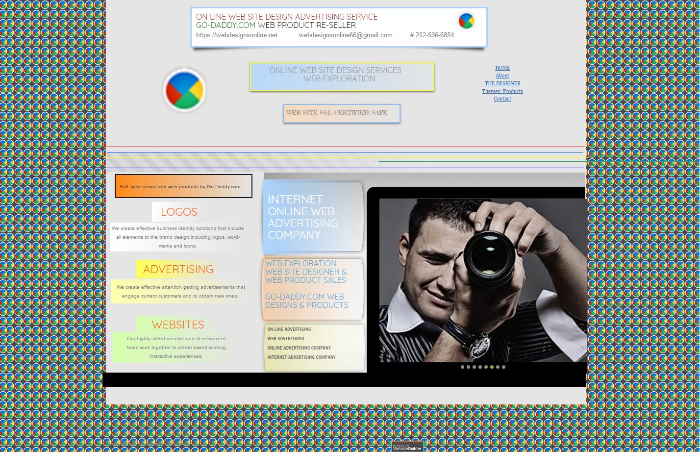Click the large pinwheel logo beside the title box

click(184, 90)
